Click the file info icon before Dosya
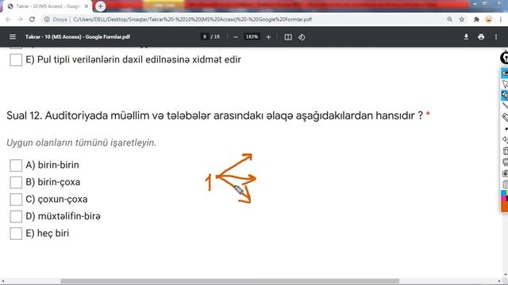 click(x=47, y=19)
